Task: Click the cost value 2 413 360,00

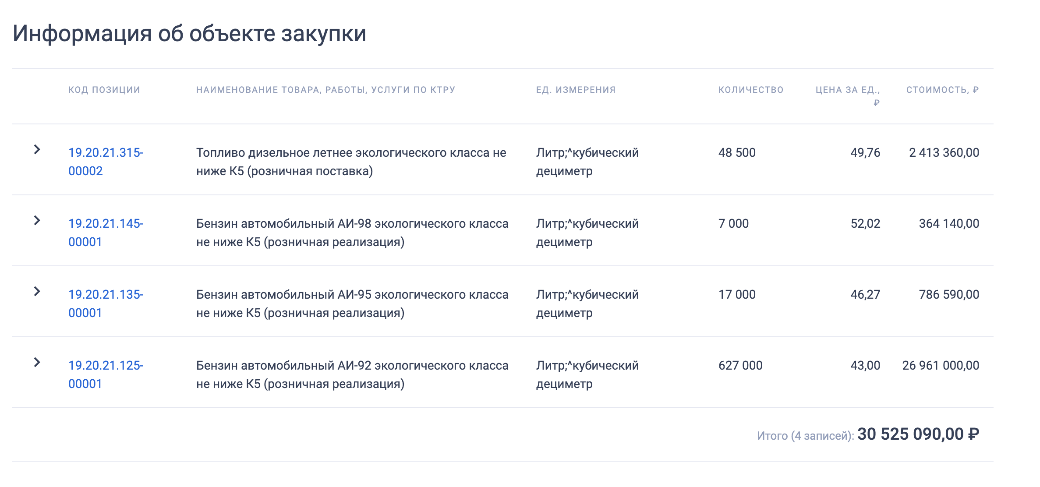Action: (x=944, y=152)
